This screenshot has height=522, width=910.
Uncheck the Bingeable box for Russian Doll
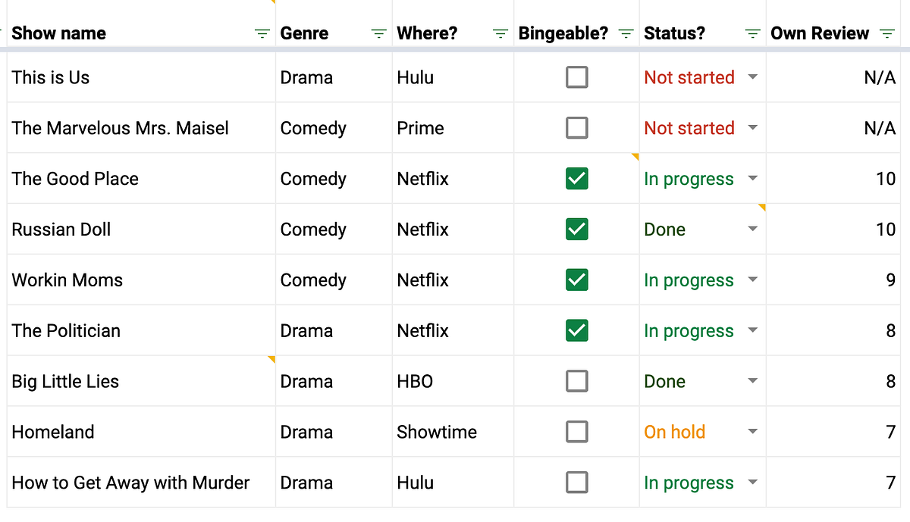coord(576,229)
